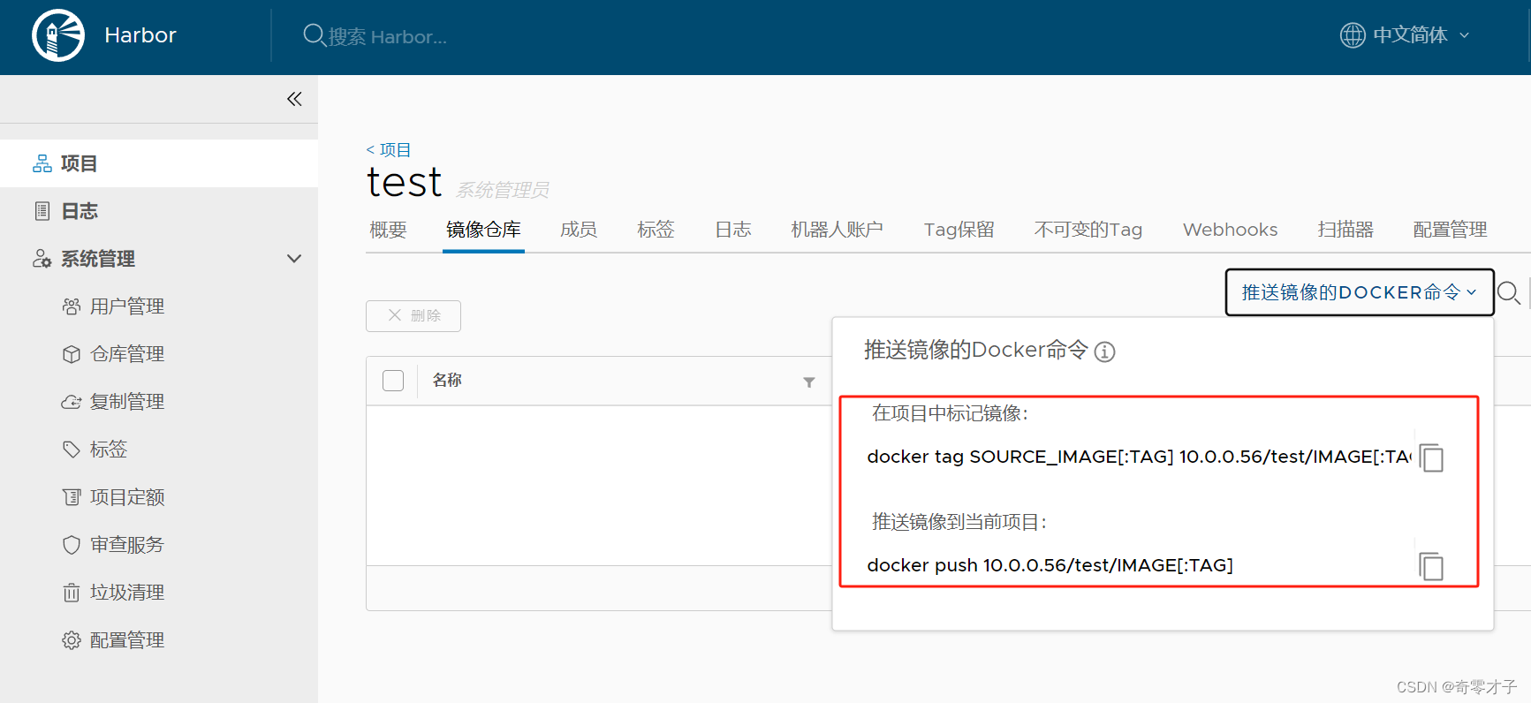This screenshot has width=1531, height=703.
Task: Click the 垃圾清理 trash can icon
Action: (72, 593)
